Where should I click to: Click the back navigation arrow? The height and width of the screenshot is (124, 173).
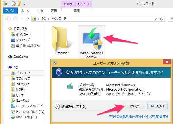(8, 19)
